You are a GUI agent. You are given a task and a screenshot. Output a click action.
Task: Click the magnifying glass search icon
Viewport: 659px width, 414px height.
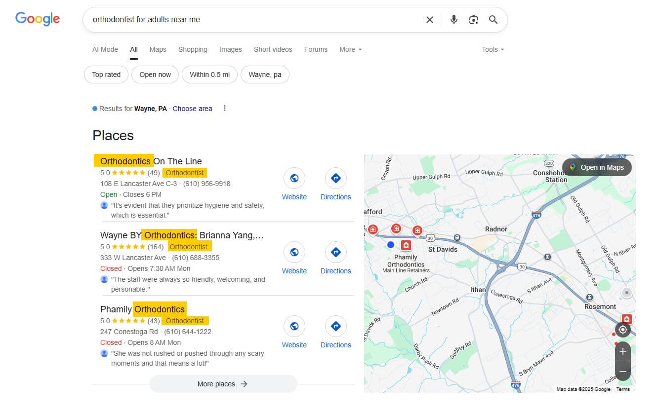[493, 20]
